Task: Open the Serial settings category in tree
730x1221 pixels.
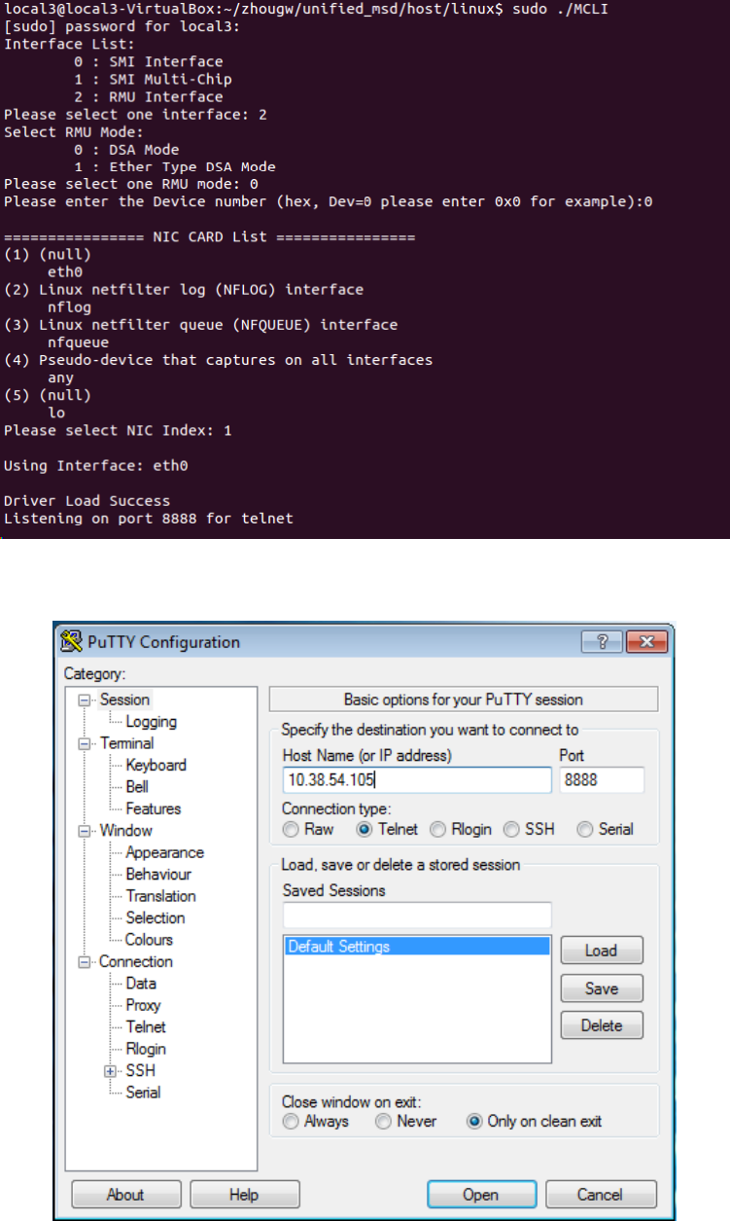Action: click(x=143, y=1093)
